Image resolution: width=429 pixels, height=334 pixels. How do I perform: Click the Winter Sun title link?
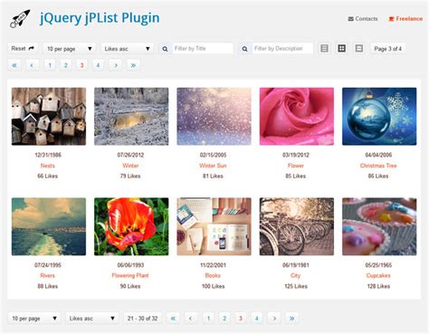pos(213,166)
